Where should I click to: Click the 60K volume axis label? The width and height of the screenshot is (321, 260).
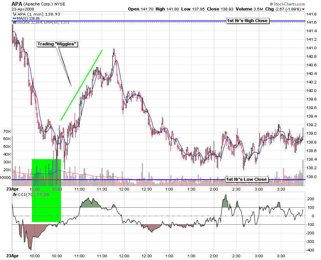(x=7, y=139)
